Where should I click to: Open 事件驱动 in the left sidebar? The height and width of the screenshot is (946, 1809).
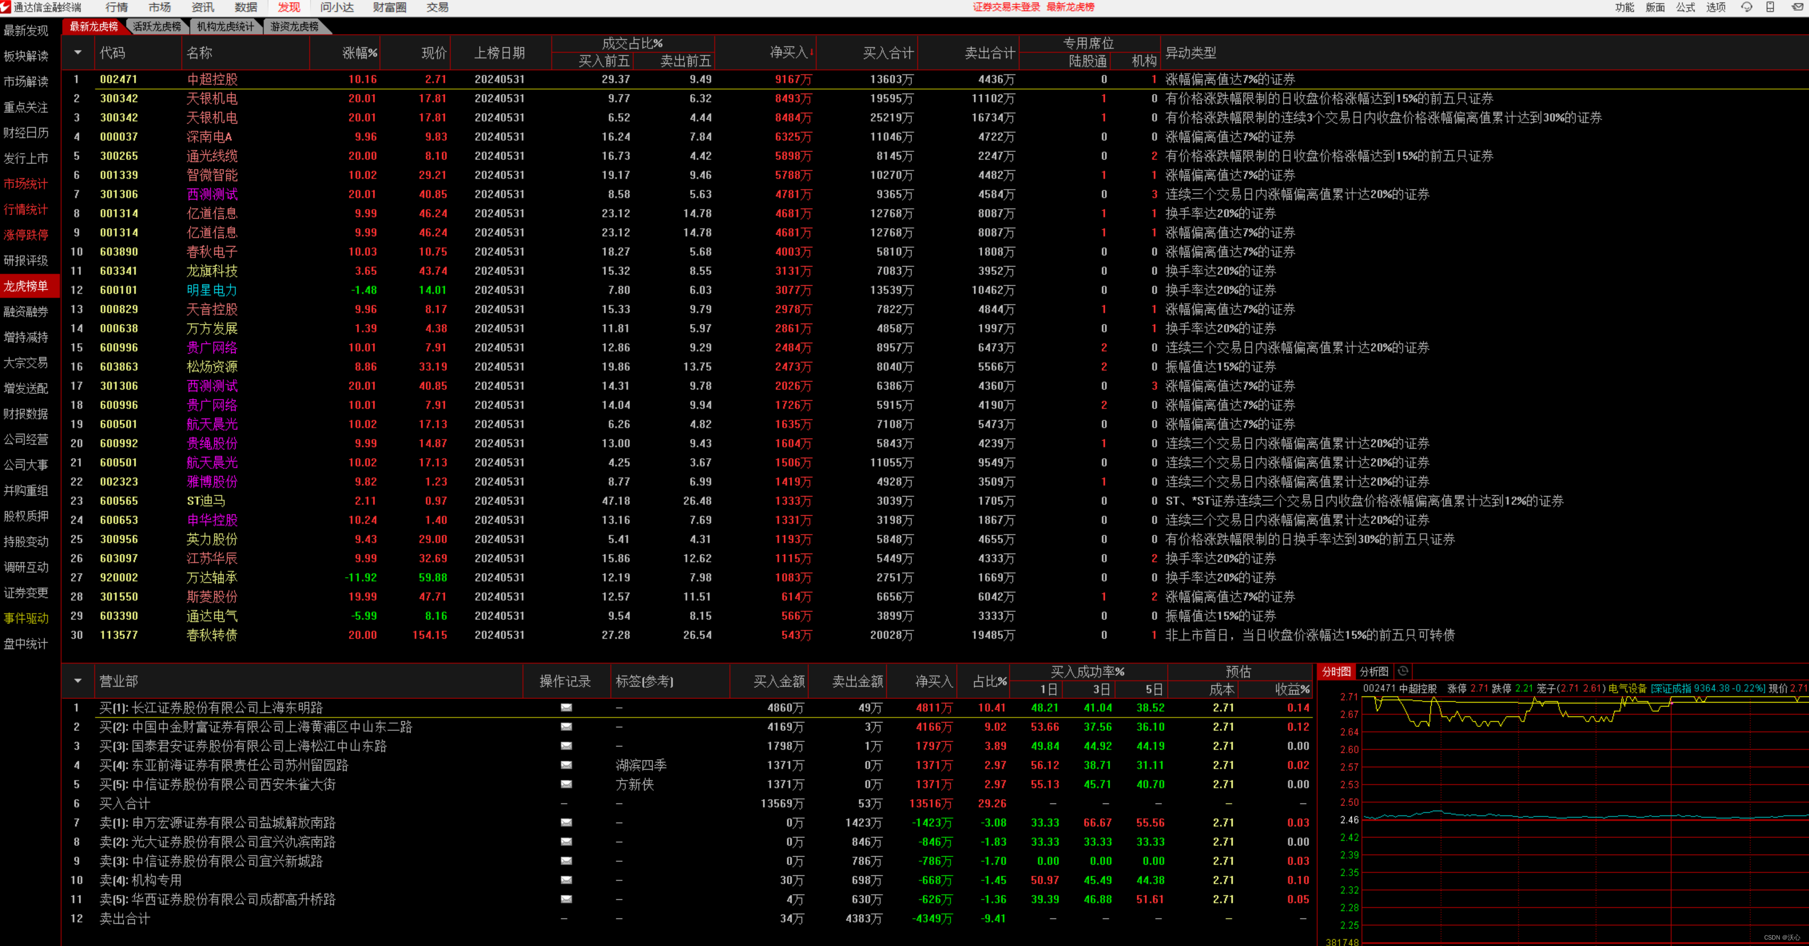click(26, 618)
